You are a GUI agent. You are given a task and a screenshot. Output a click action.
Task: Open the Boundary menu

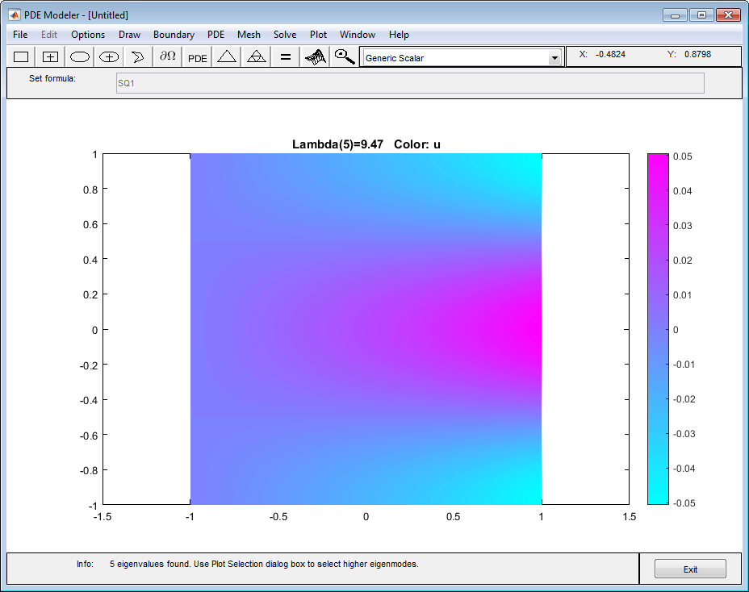pos(174,35)
